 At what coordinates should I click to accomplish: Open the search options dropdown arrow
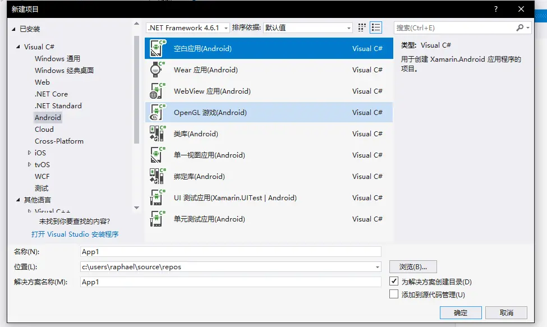pyautogui.click(x=528, y=27)
